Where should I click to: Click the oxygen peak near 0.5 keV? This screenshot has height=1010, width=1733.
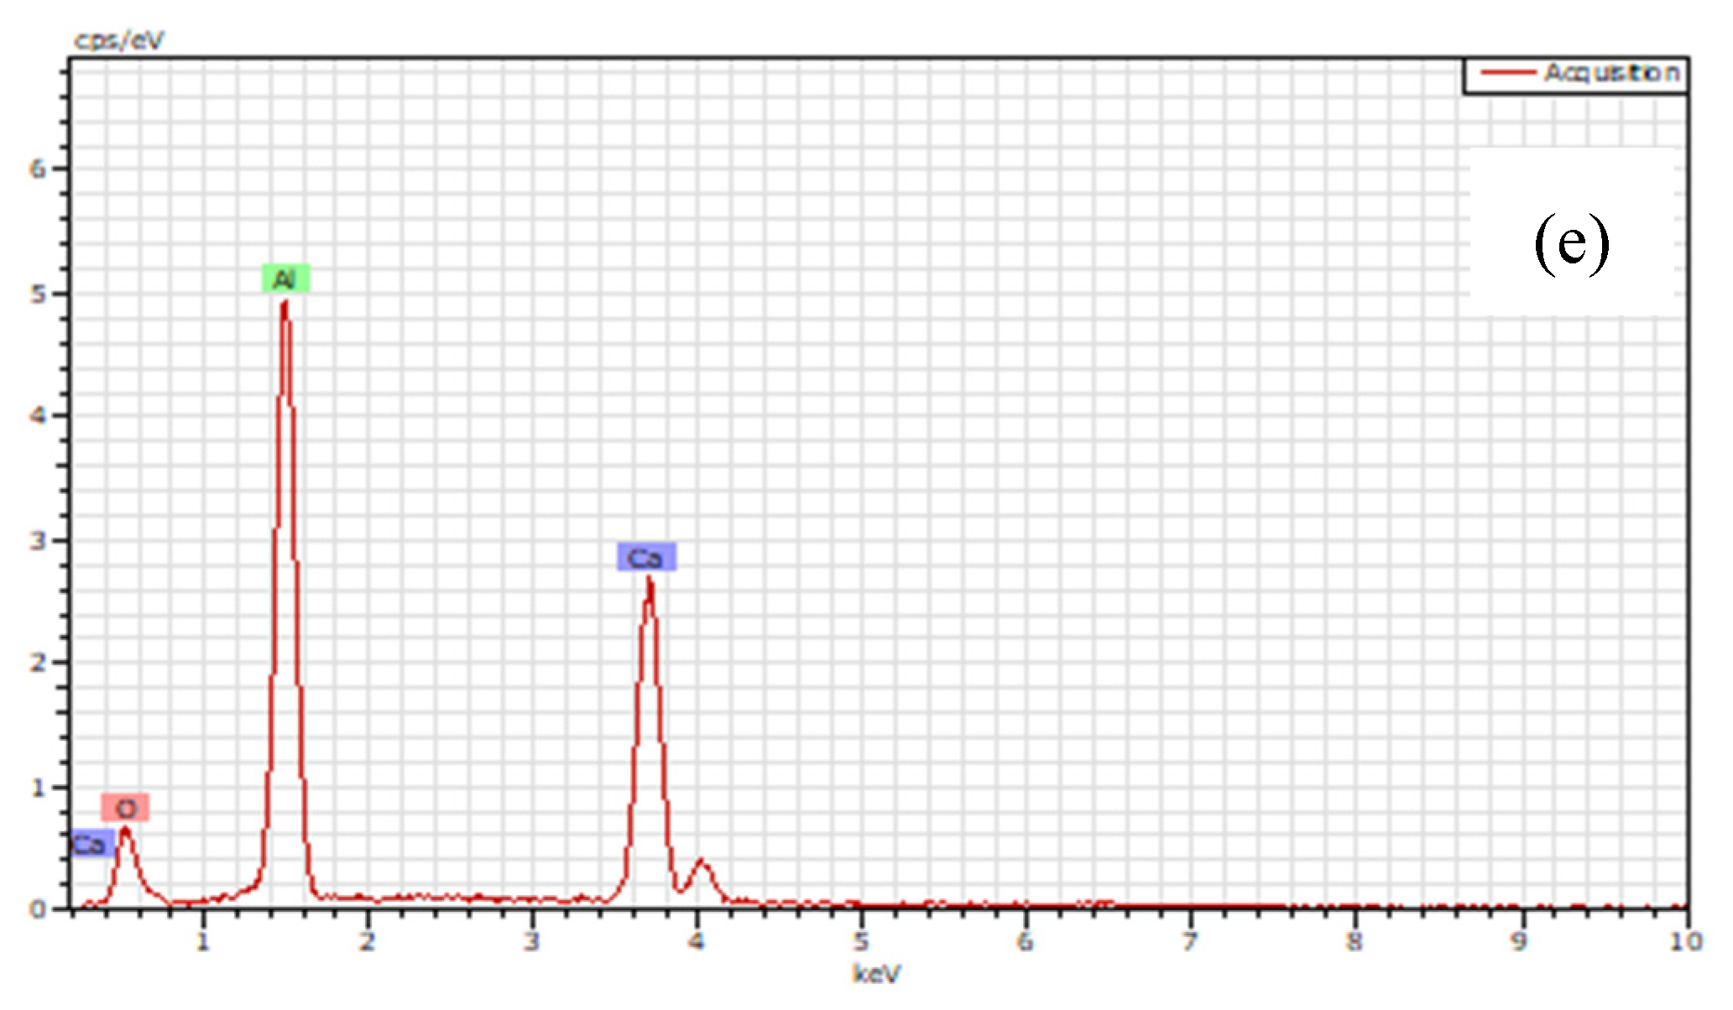coord(125,830)
